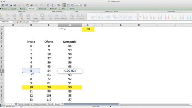The height and width of the screenshot is (108, 192).
Task: Open the Layout ribbon tab
Action: (13, 9)
